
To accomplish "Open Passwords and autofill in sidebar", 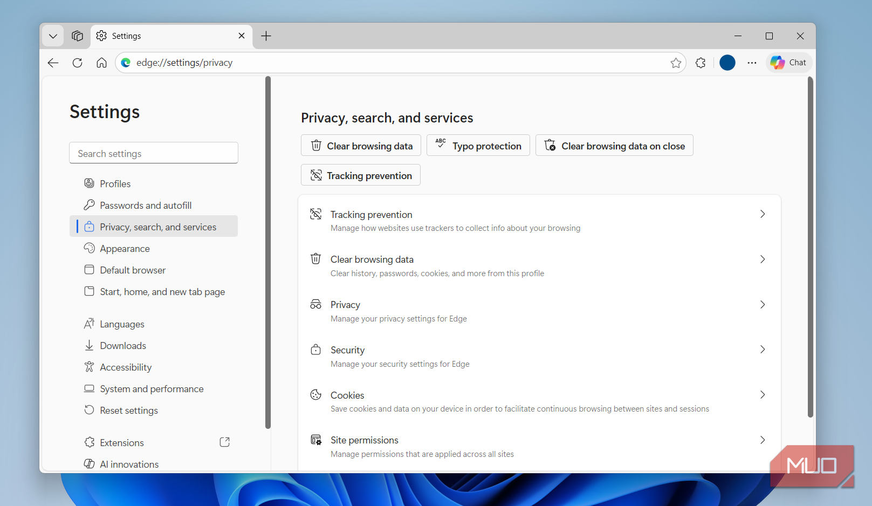I will tap(146, 206).
